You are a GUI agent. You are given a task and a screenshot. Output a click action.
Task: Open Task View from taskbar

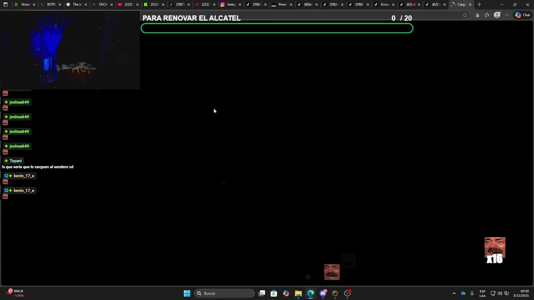coord(262,293)
